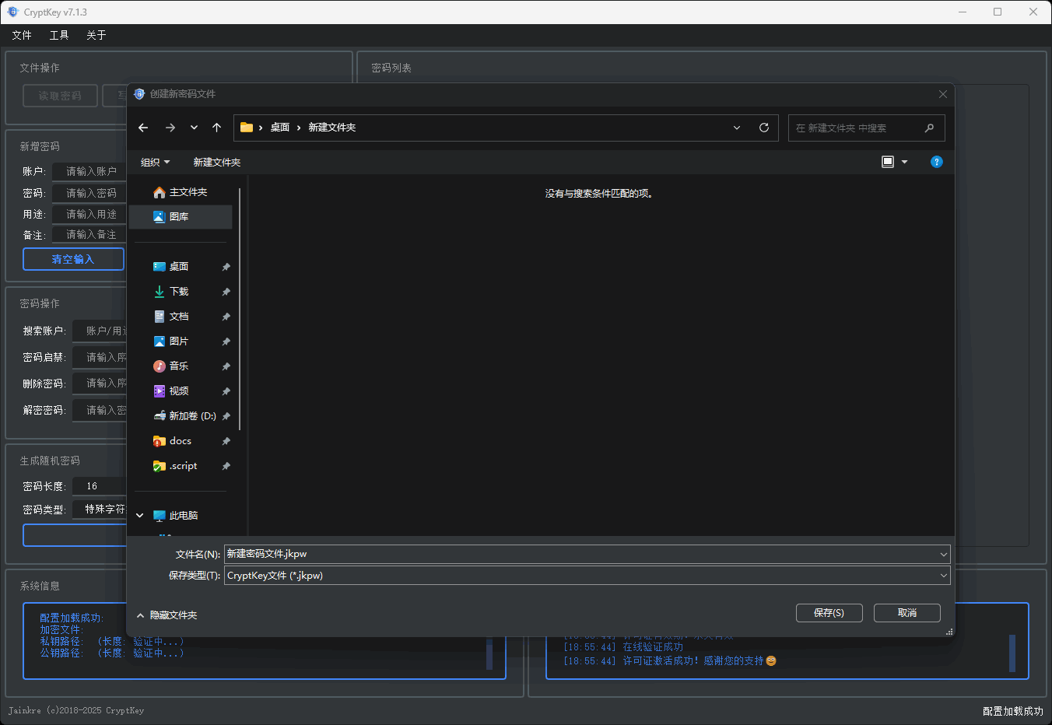Open dialog help icon

point(937,162)
